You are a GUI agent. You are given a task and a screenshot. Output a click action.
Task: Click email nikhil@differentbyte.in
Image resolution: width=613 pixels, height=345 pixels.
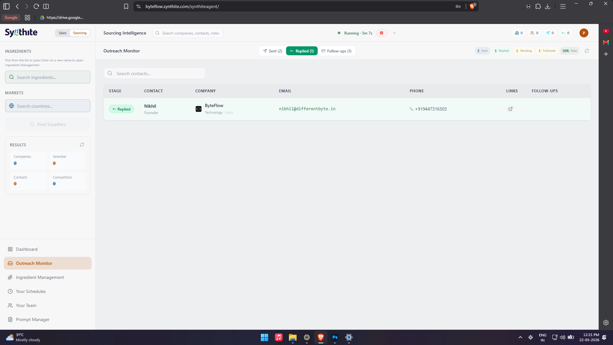coord(307,109)
